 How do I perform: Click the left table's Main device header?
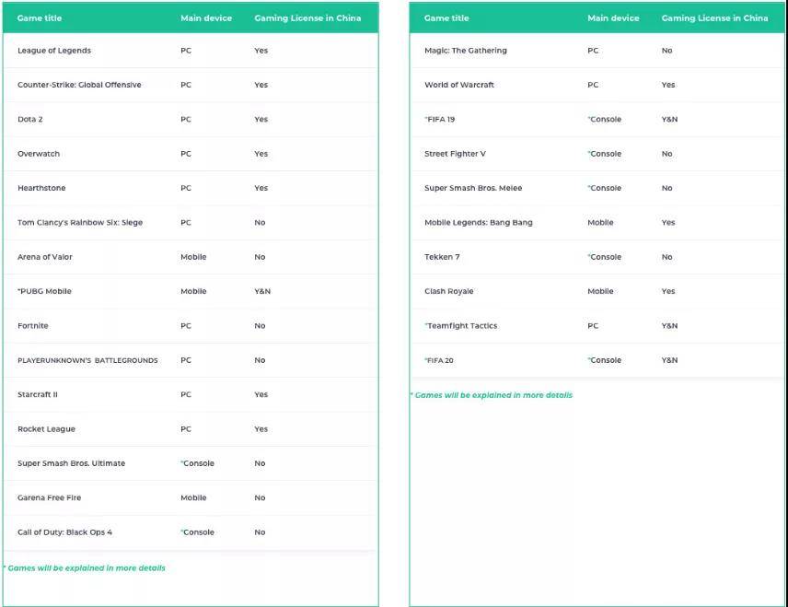tap(206, 18)
